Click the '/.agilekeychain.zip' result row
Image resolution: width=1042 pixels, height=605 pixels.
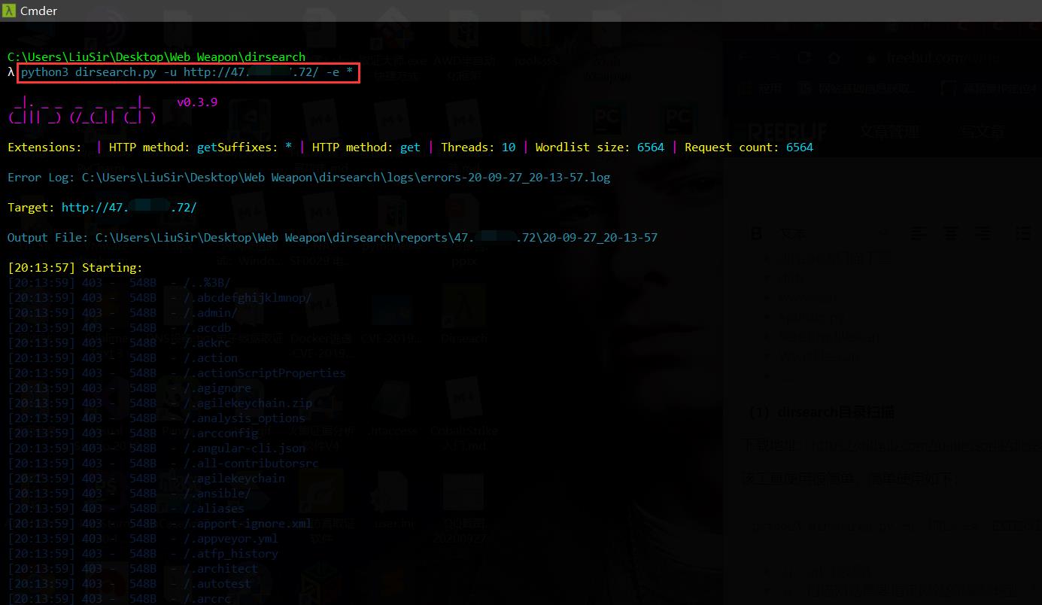tap(159, 403)
